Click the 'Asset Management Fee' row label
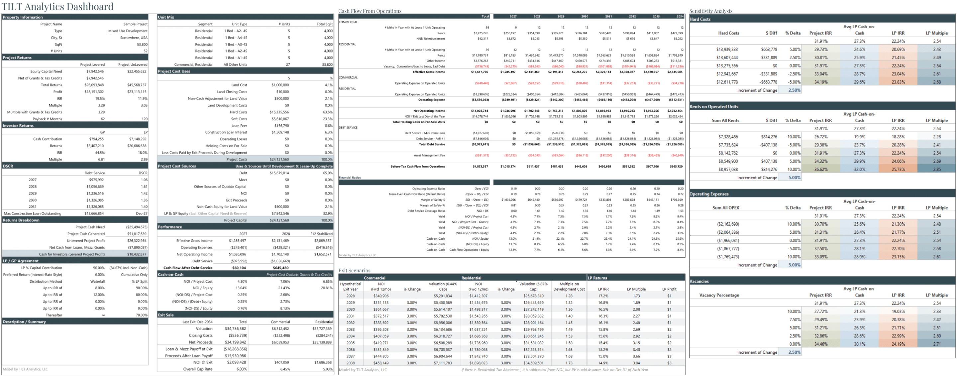The height and width of the screenshot is (376, 957). pos(429,155)
